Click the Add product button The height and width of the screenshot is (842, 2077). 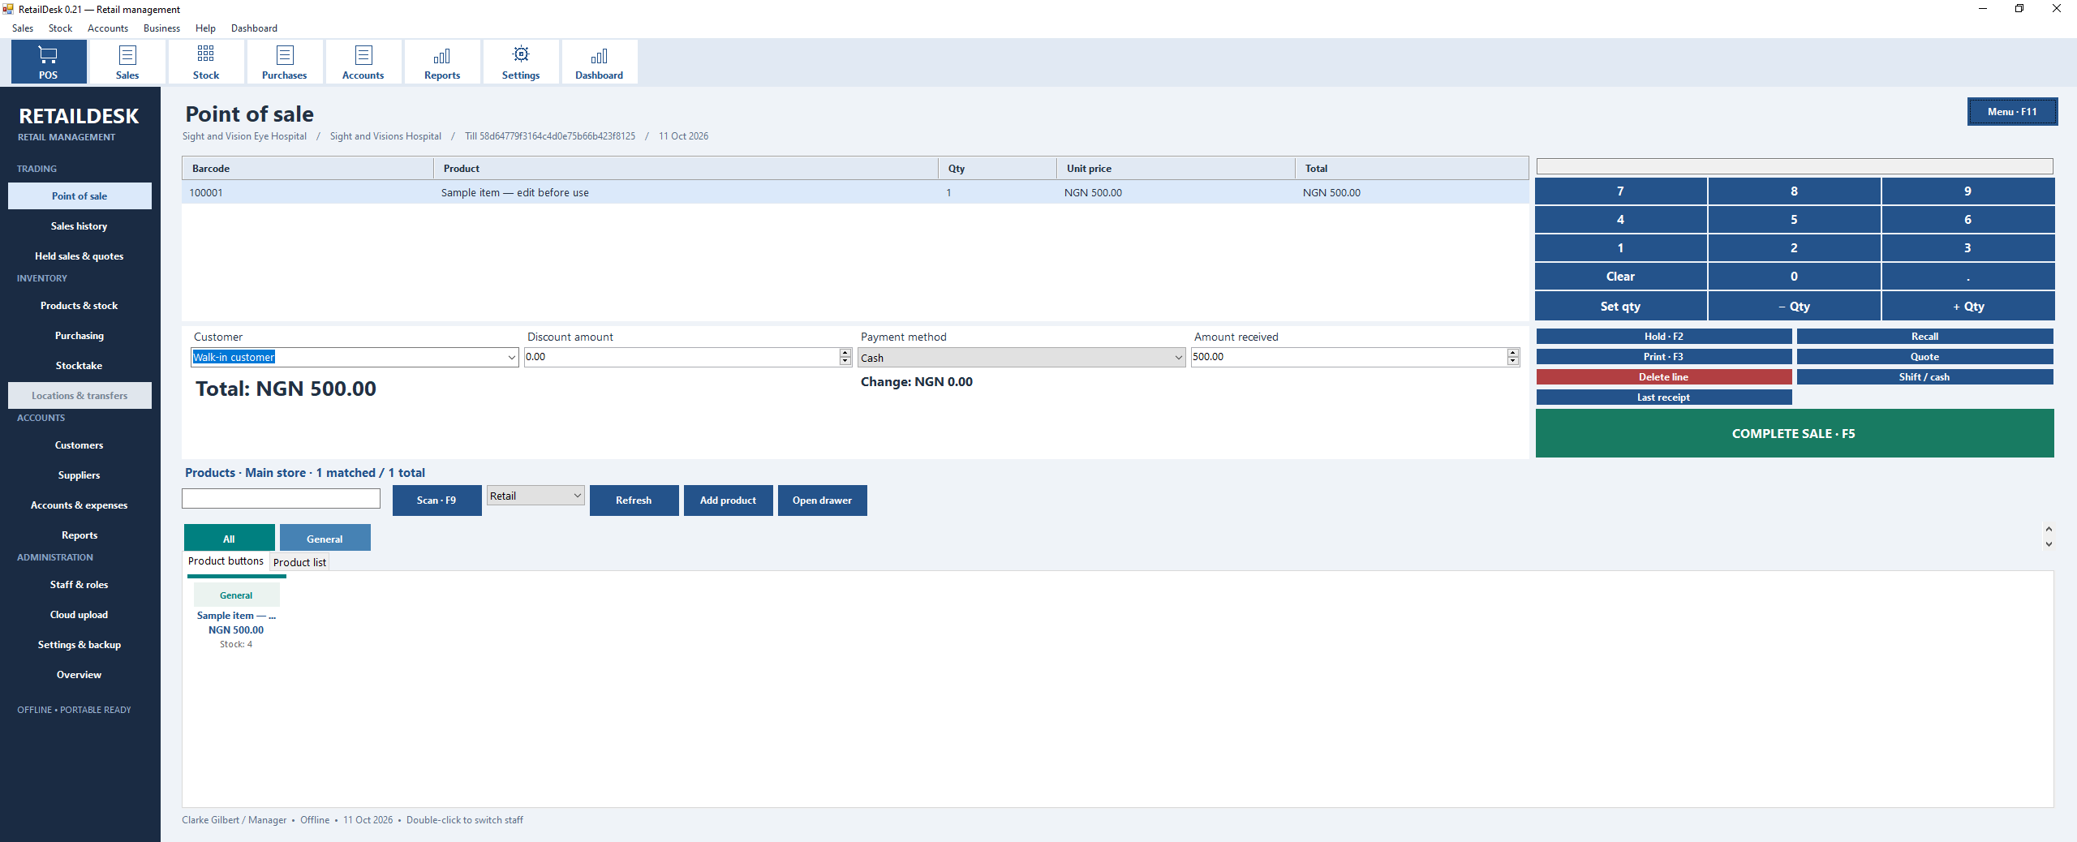pyautogui.click(x=728, y=500)
